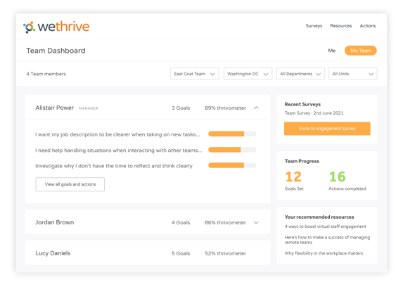Click the WeThrive logo icon
403x294 pixels.
coord(29,27)
